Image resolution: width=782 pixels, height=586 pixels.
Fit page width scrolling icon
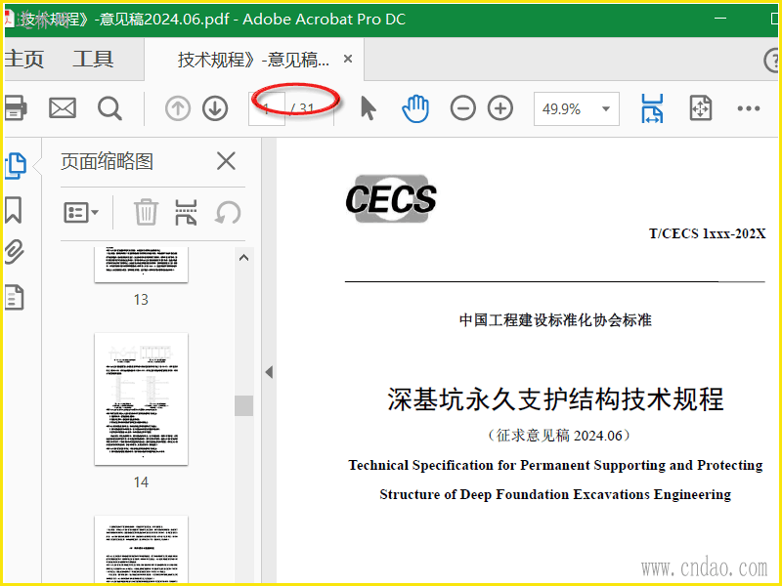pyautogui.click(x=652, y=108)
